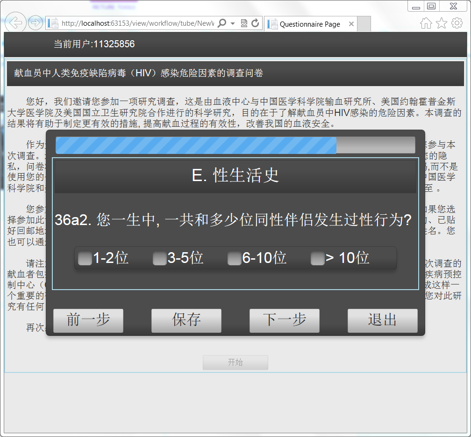Click the page icon in address bar
This screenshot has width=471, height=437.
click(53, 23)
